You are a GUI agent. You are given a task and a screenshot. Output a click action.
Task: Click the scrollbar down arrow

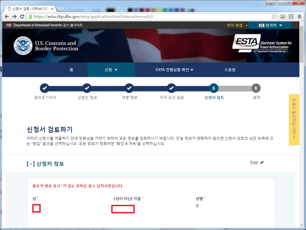(x=302, y=226)
